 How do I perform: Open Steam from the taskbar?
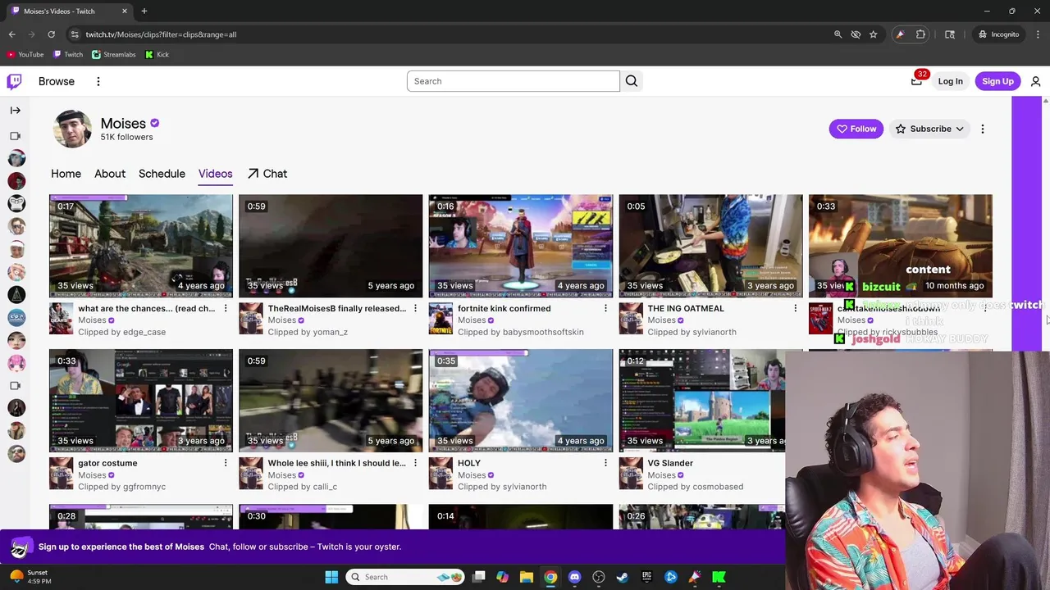click(x=623, y=577)
